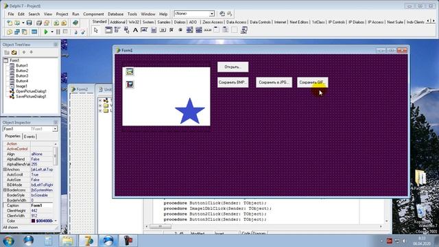Open the Object Inspector Form1 selector dropdown
The height and width of the screenshot is (247, 439).
[55, 129]
